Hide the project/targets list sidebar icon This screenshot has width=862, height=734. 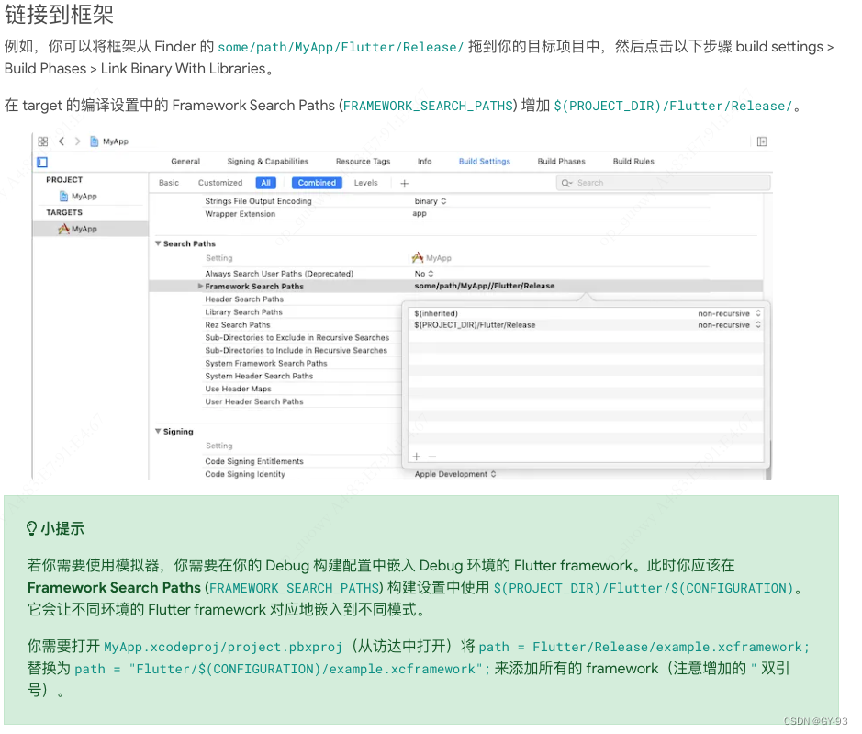pyautogui.click(x=42, y=162)
